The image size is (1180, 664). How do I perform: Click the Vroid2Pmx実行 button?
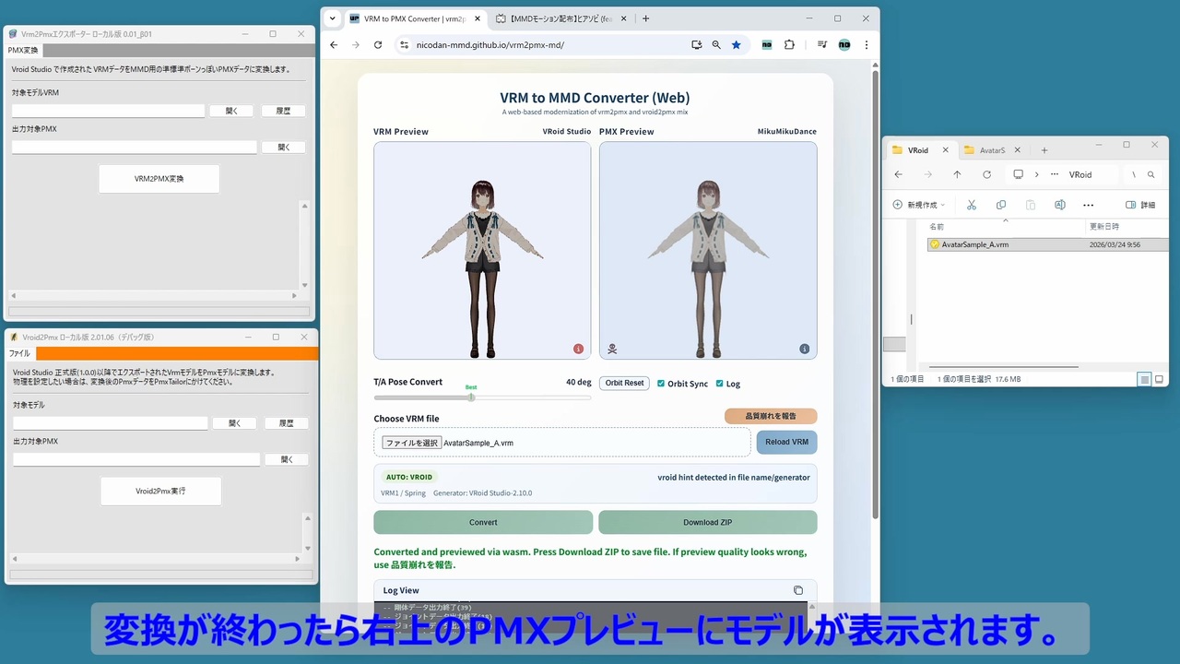[x=160, y=492]
